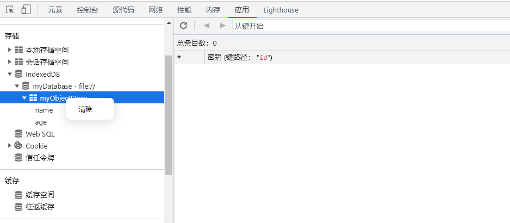
Task: Toggle the device toolbar icon
Action: coord(26,10)
